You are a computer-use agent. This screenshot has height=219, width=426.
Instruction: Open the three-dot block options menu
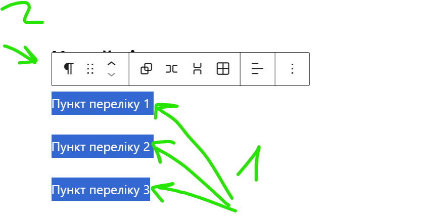pyautogui.click(x=292, y=69)
